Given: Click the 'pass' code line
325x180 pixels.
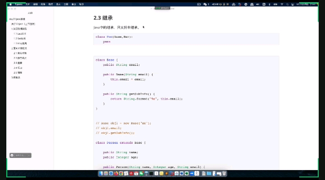Looking at the screenshot, I should (x=107, y=41).
